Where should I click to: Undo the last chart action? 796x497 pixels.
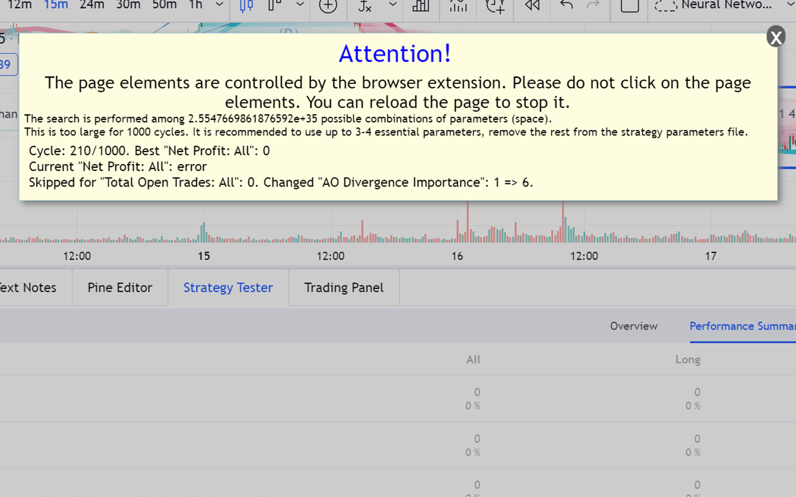pos(565,6)
